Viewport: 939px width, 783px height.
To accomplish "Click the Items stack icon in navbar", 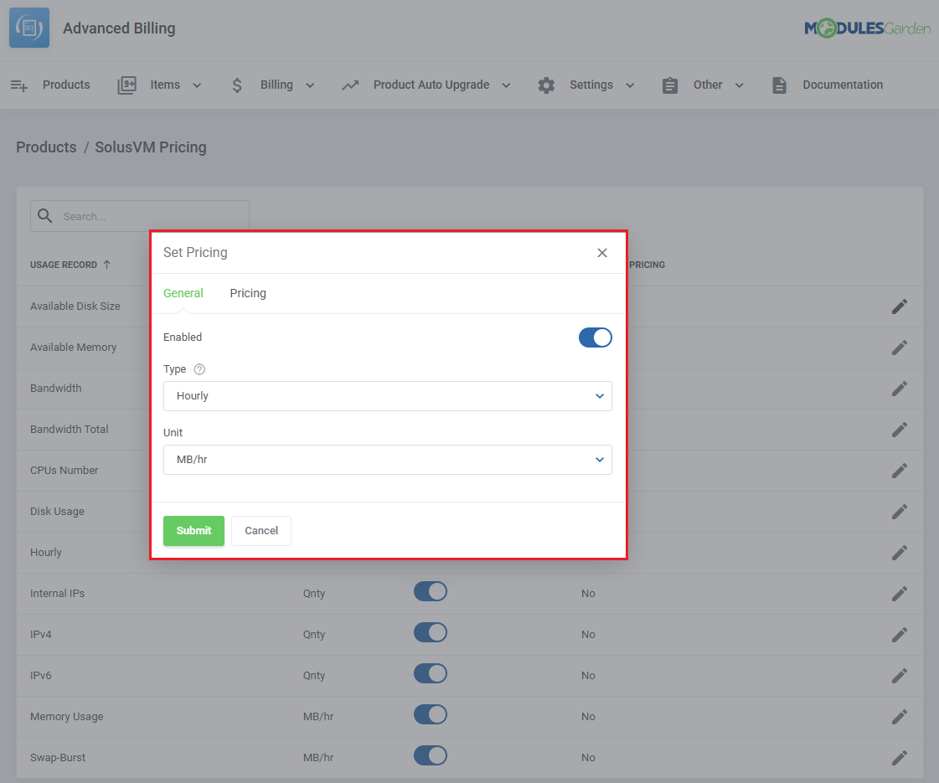I will click(127, 85).
